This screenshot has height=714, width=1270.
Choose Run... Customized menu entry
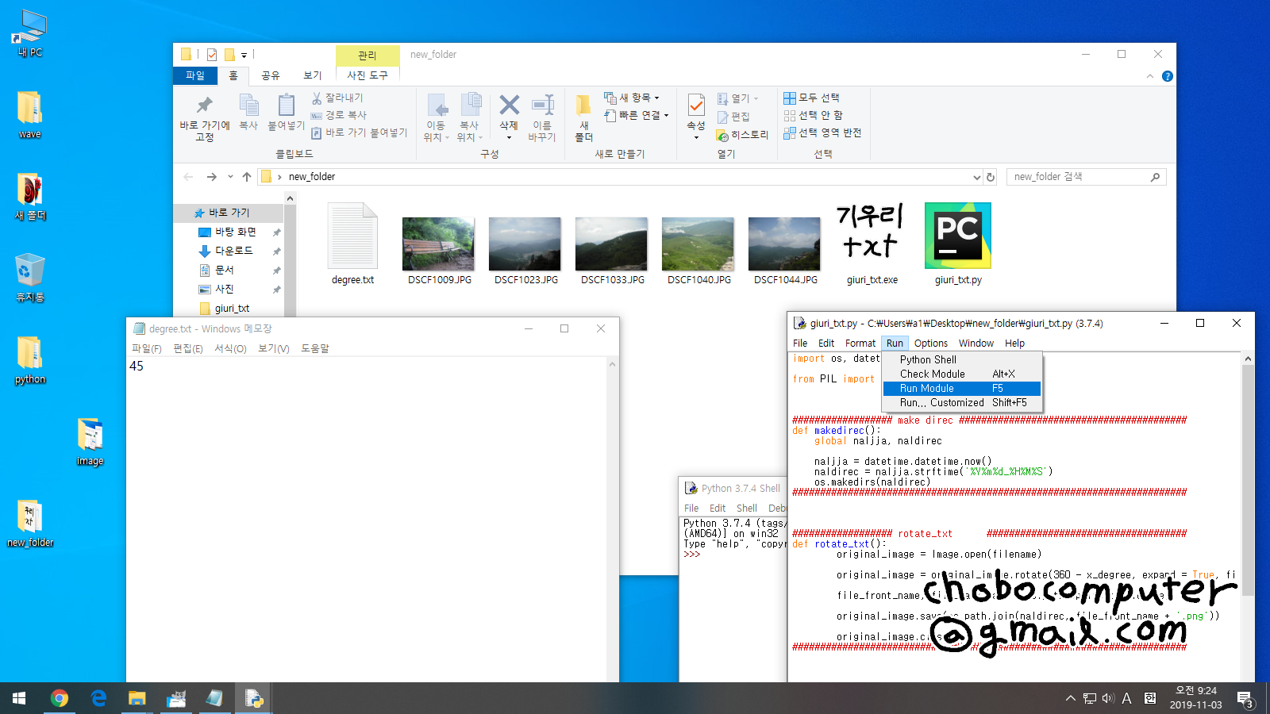[x=962, y=402]
